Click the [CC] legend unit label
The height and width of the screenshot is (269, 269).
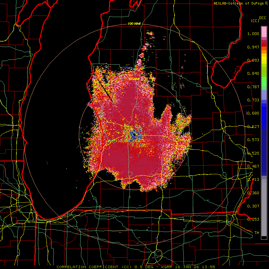(x=255, y=21)
